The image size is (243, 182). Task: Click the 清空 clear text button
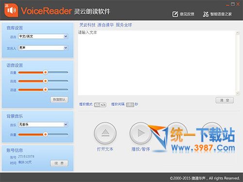coord(225,100)
